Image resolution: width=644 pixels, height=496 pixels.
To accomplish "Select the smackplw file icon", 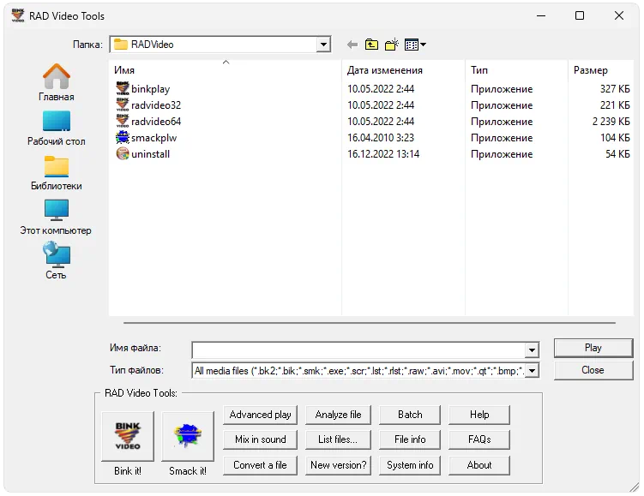I will 123,137.
